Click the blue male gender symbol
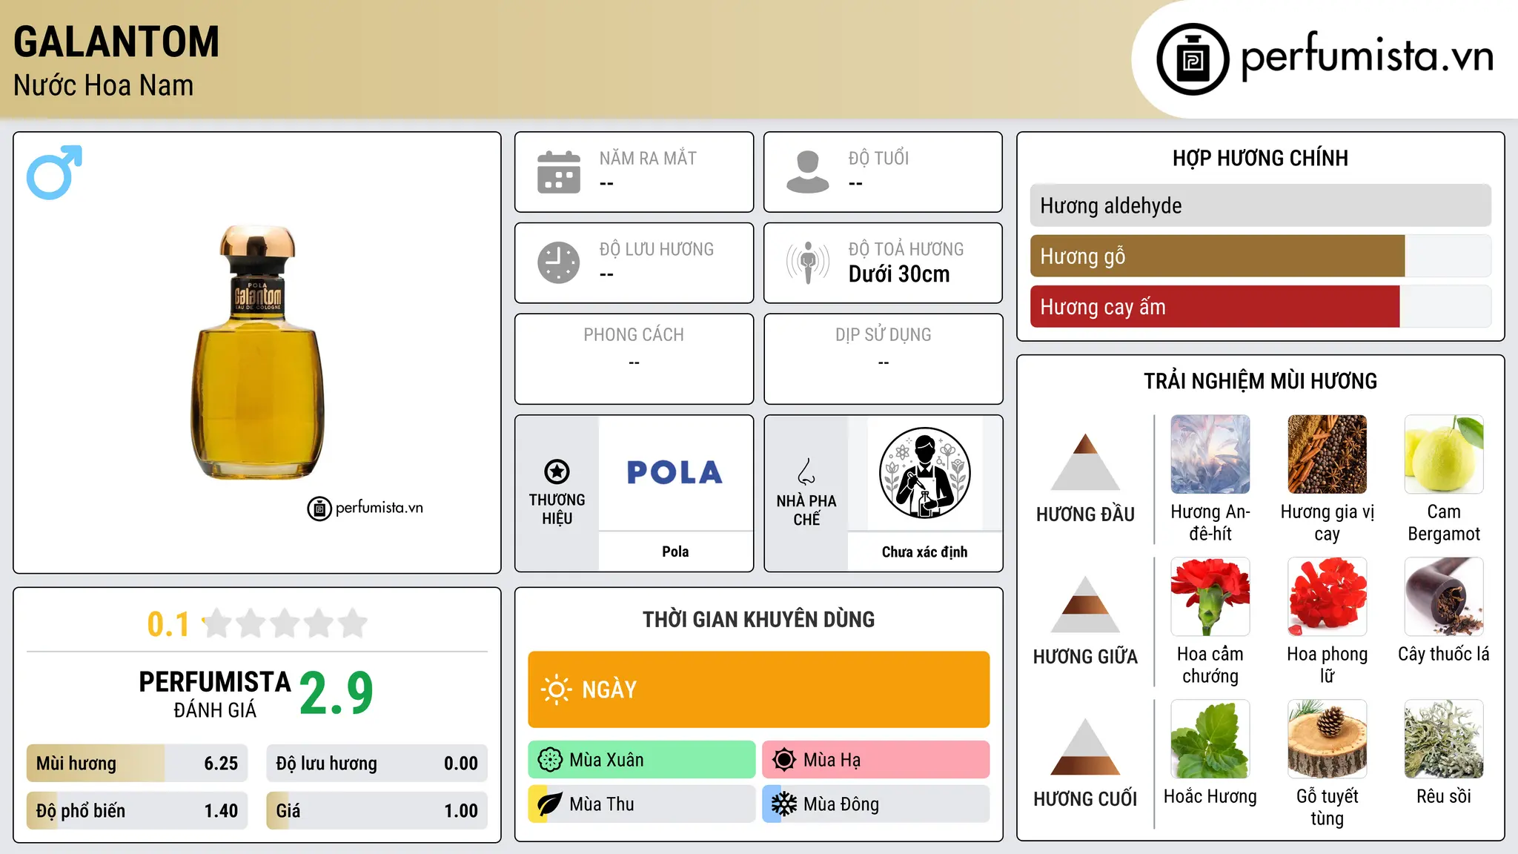The width and height of the screenshot is (1518, 854). 54,172
